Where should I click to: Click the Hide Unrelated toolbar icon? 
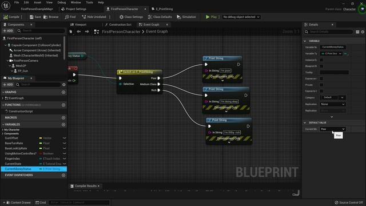click(x=94, y=17)
